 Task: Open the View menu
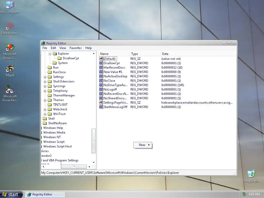point(63,48)
